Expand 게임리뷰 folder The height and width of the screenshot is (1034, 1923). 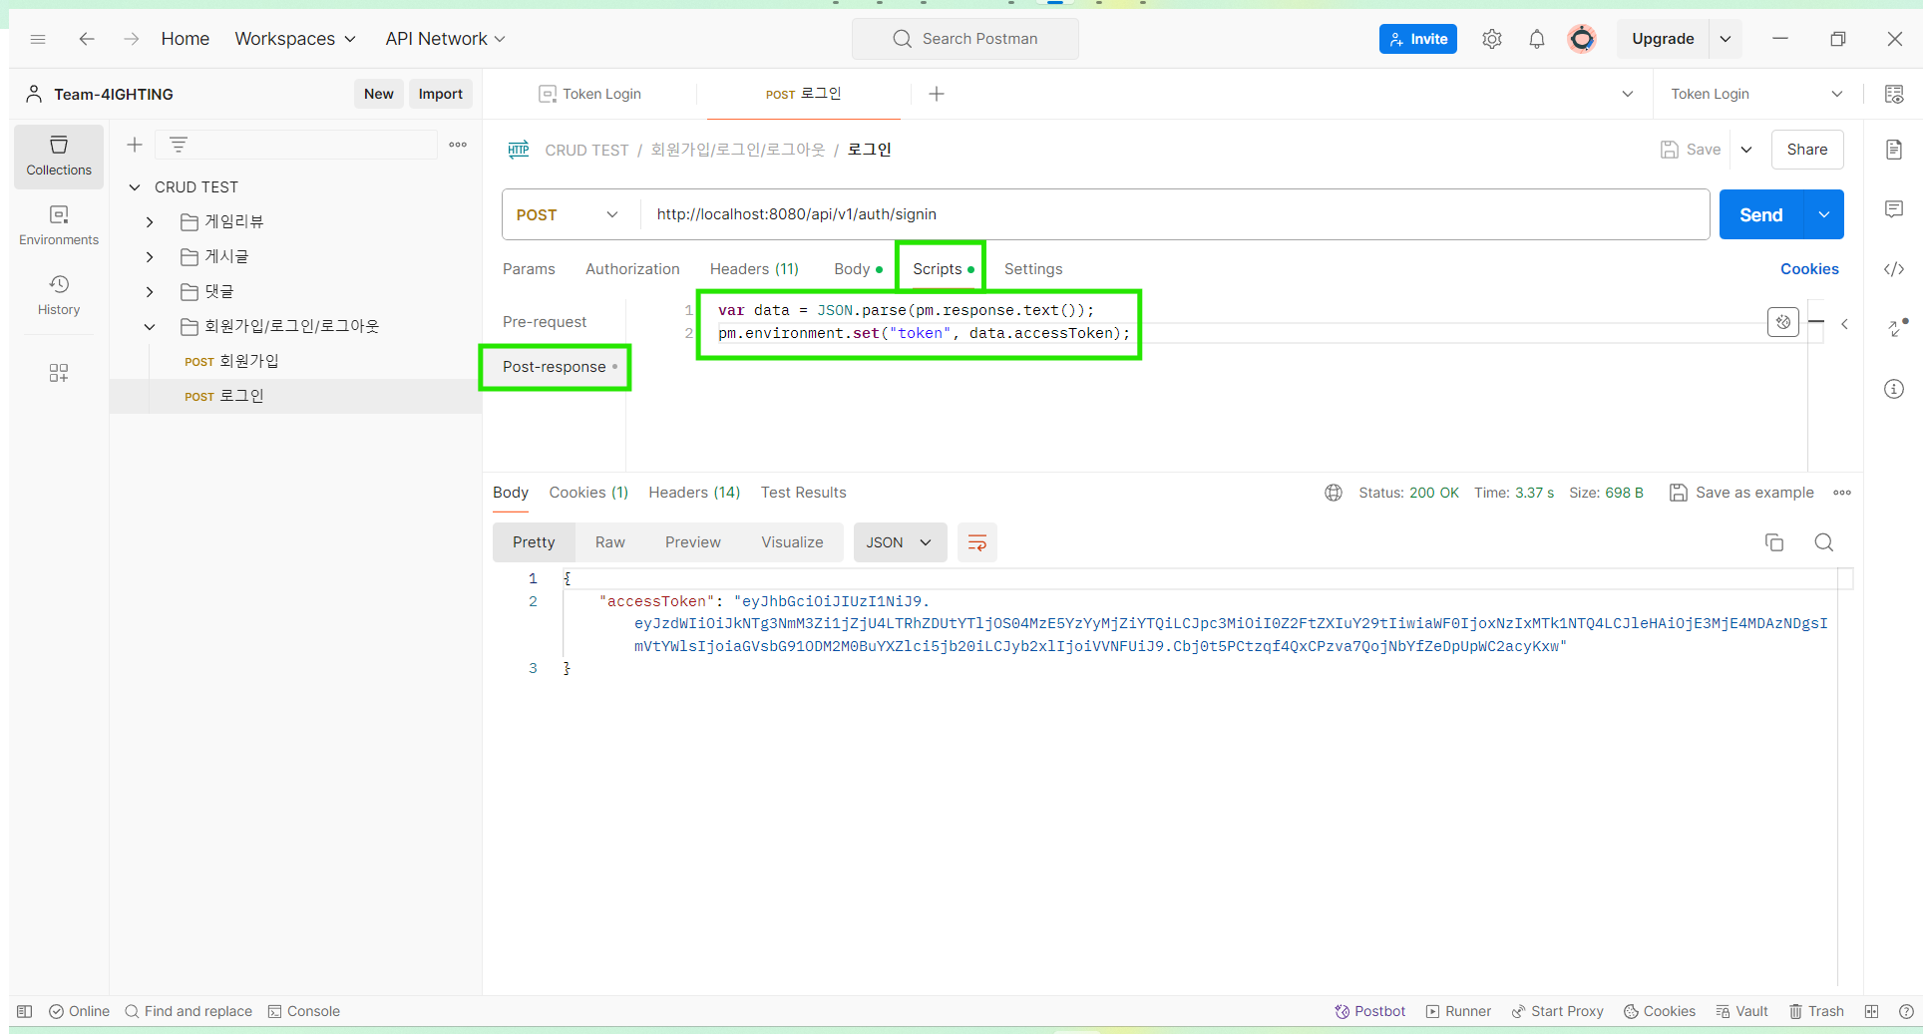coord(150,222)
